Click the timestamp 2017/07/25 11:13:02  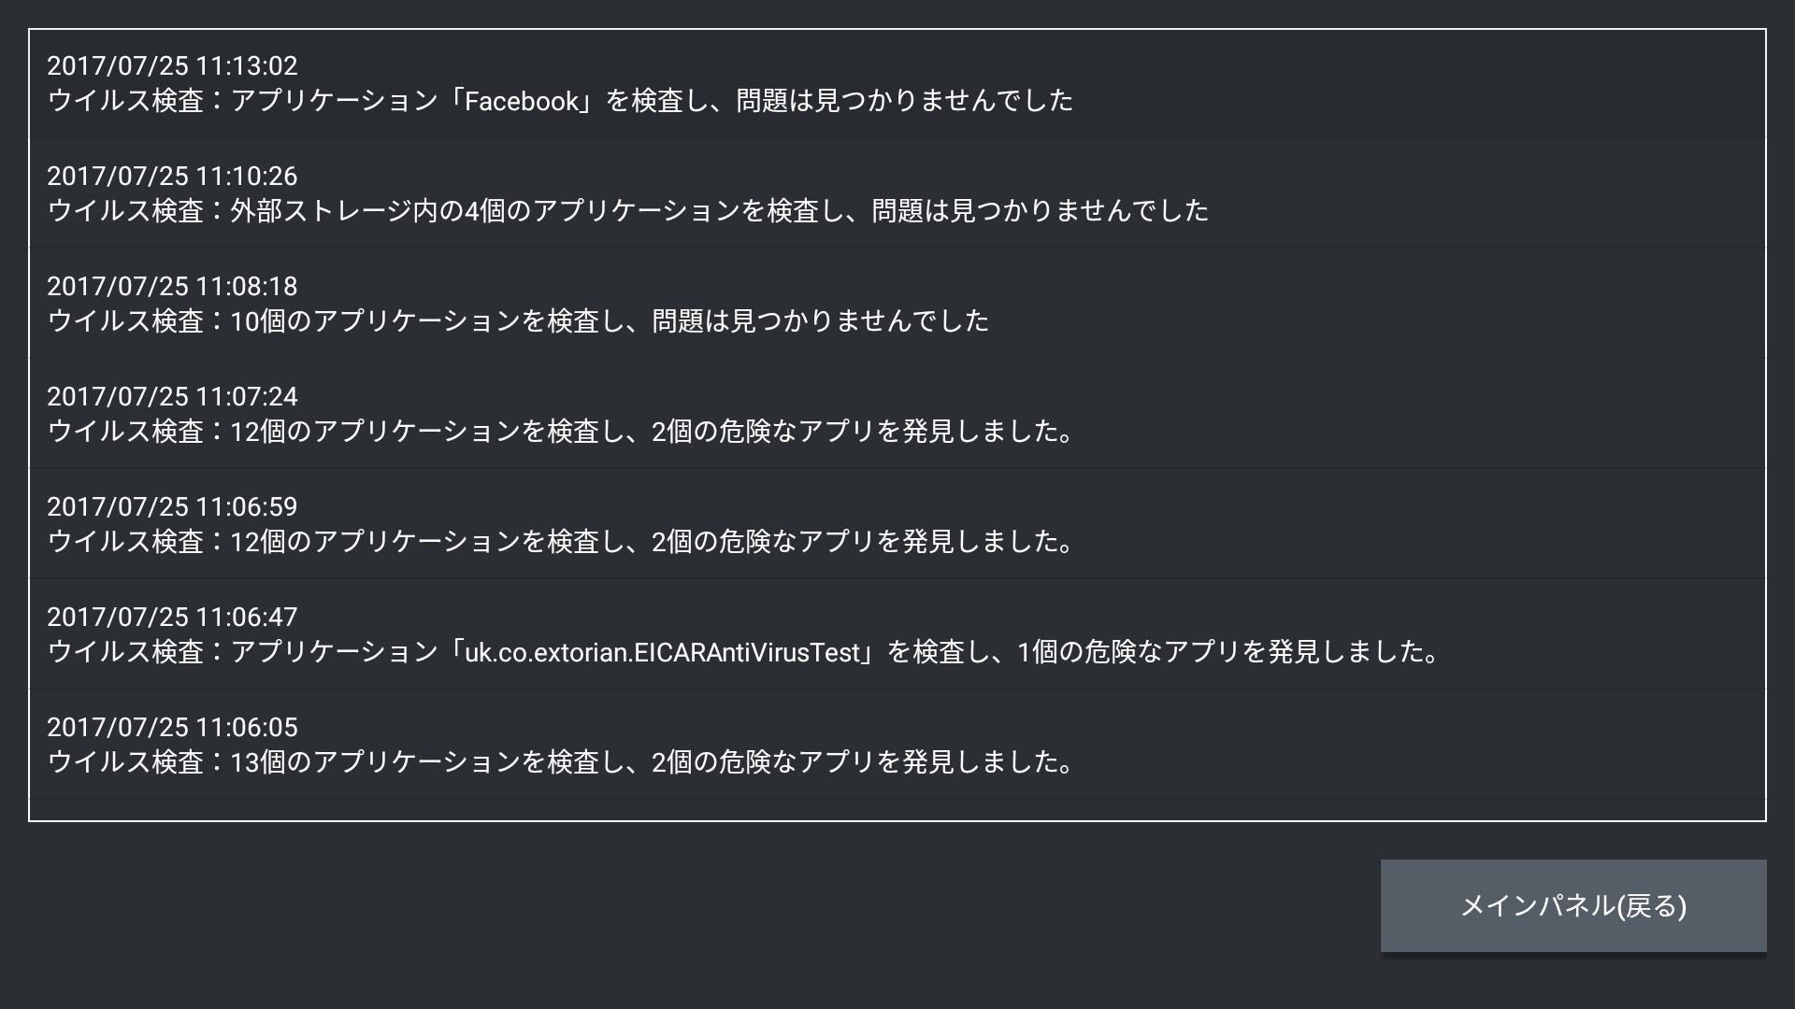click(x=172, y=66)
